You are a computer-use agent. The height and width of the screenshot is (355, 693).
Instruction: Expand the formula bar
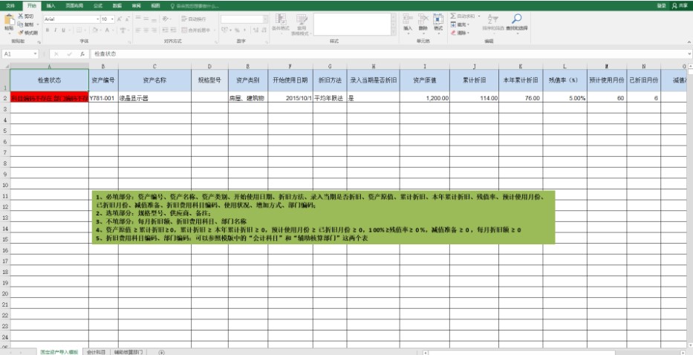click(x=689, y=54)
